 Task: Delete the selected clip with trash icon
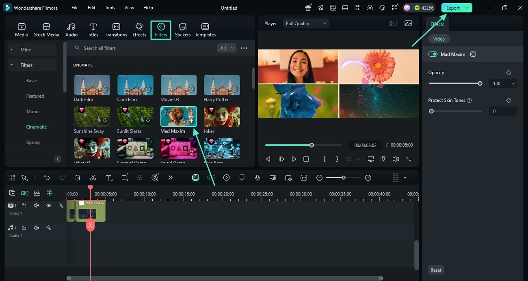click(78, 178)
